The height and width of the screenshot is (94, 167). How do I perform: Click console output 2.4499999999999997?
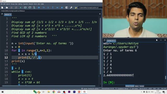tap(118, 75)
